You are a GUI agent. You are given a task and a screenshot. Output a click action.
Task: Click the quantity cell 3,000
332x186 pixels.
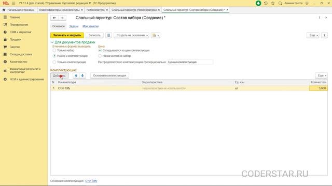coord(318,88)
